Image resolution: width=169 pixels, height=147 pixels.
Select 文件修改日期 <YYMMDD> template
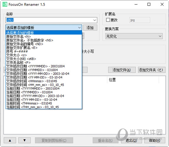pyautogui.click(x=44, y=70)
